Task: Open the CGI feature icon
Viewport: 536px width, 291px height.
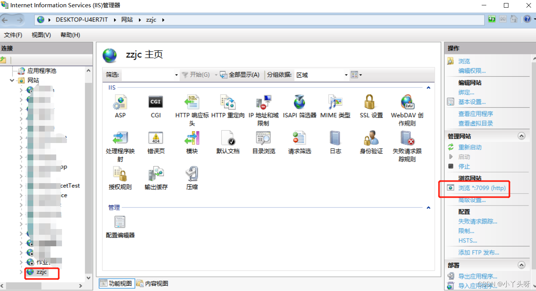Action: (156, 107)
